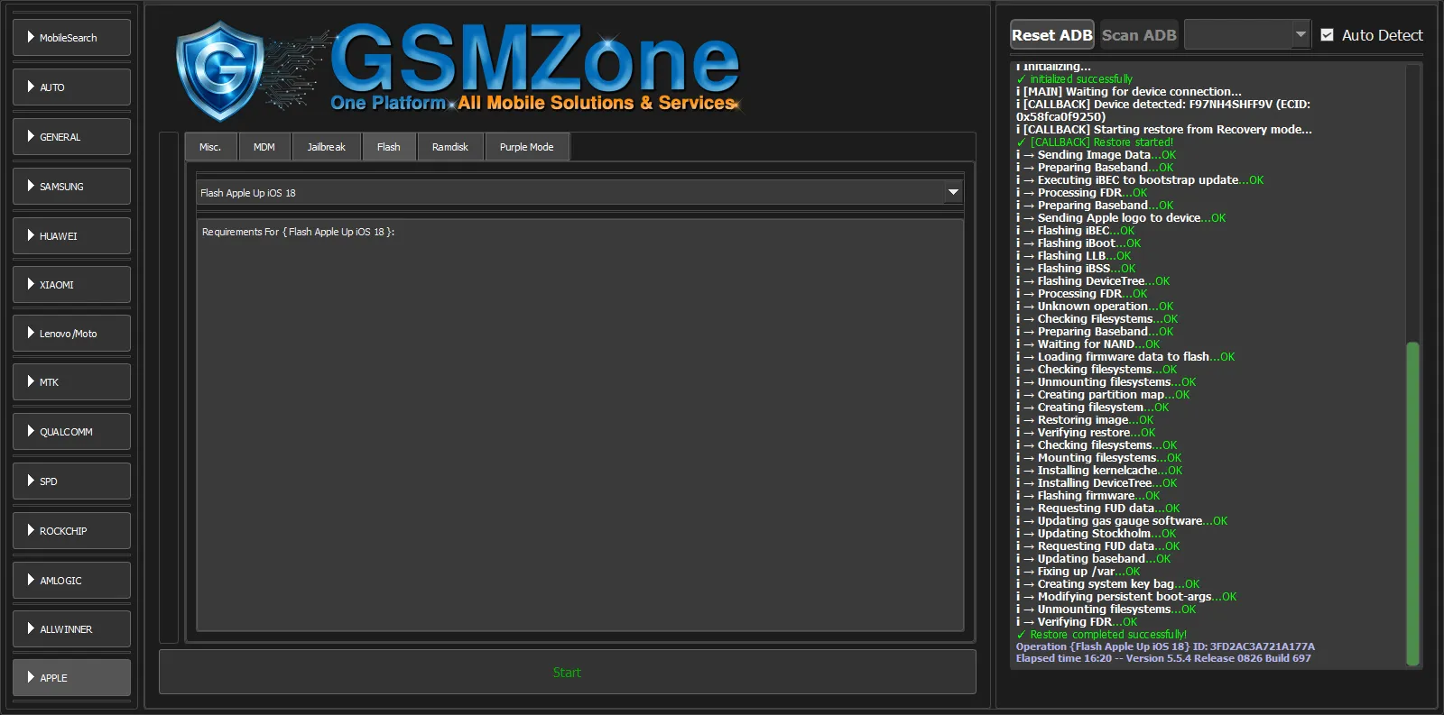Click the 'Updating Stockholm...OK' log entry
Viewport: 1444px width, 715px height.
point(1097,534)
